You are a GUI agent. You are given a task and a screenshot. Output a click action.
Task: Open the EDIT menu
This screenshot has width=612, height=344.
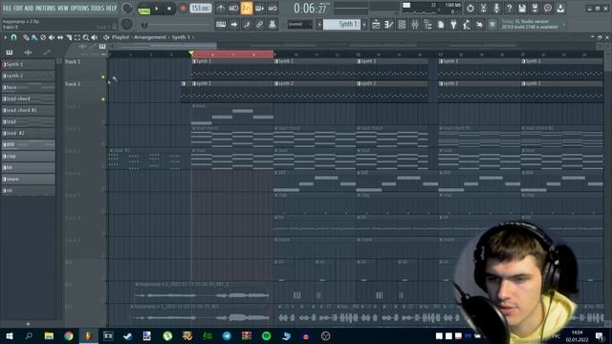point(18,8)
